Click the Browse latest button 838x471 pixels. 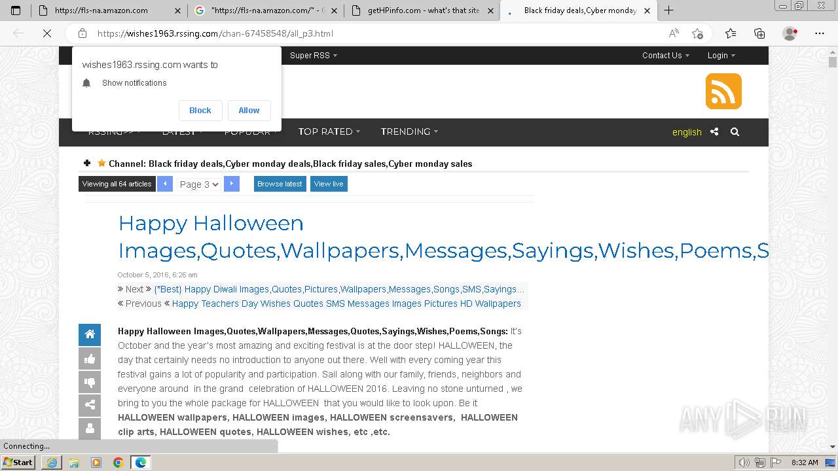pos(280,184)
